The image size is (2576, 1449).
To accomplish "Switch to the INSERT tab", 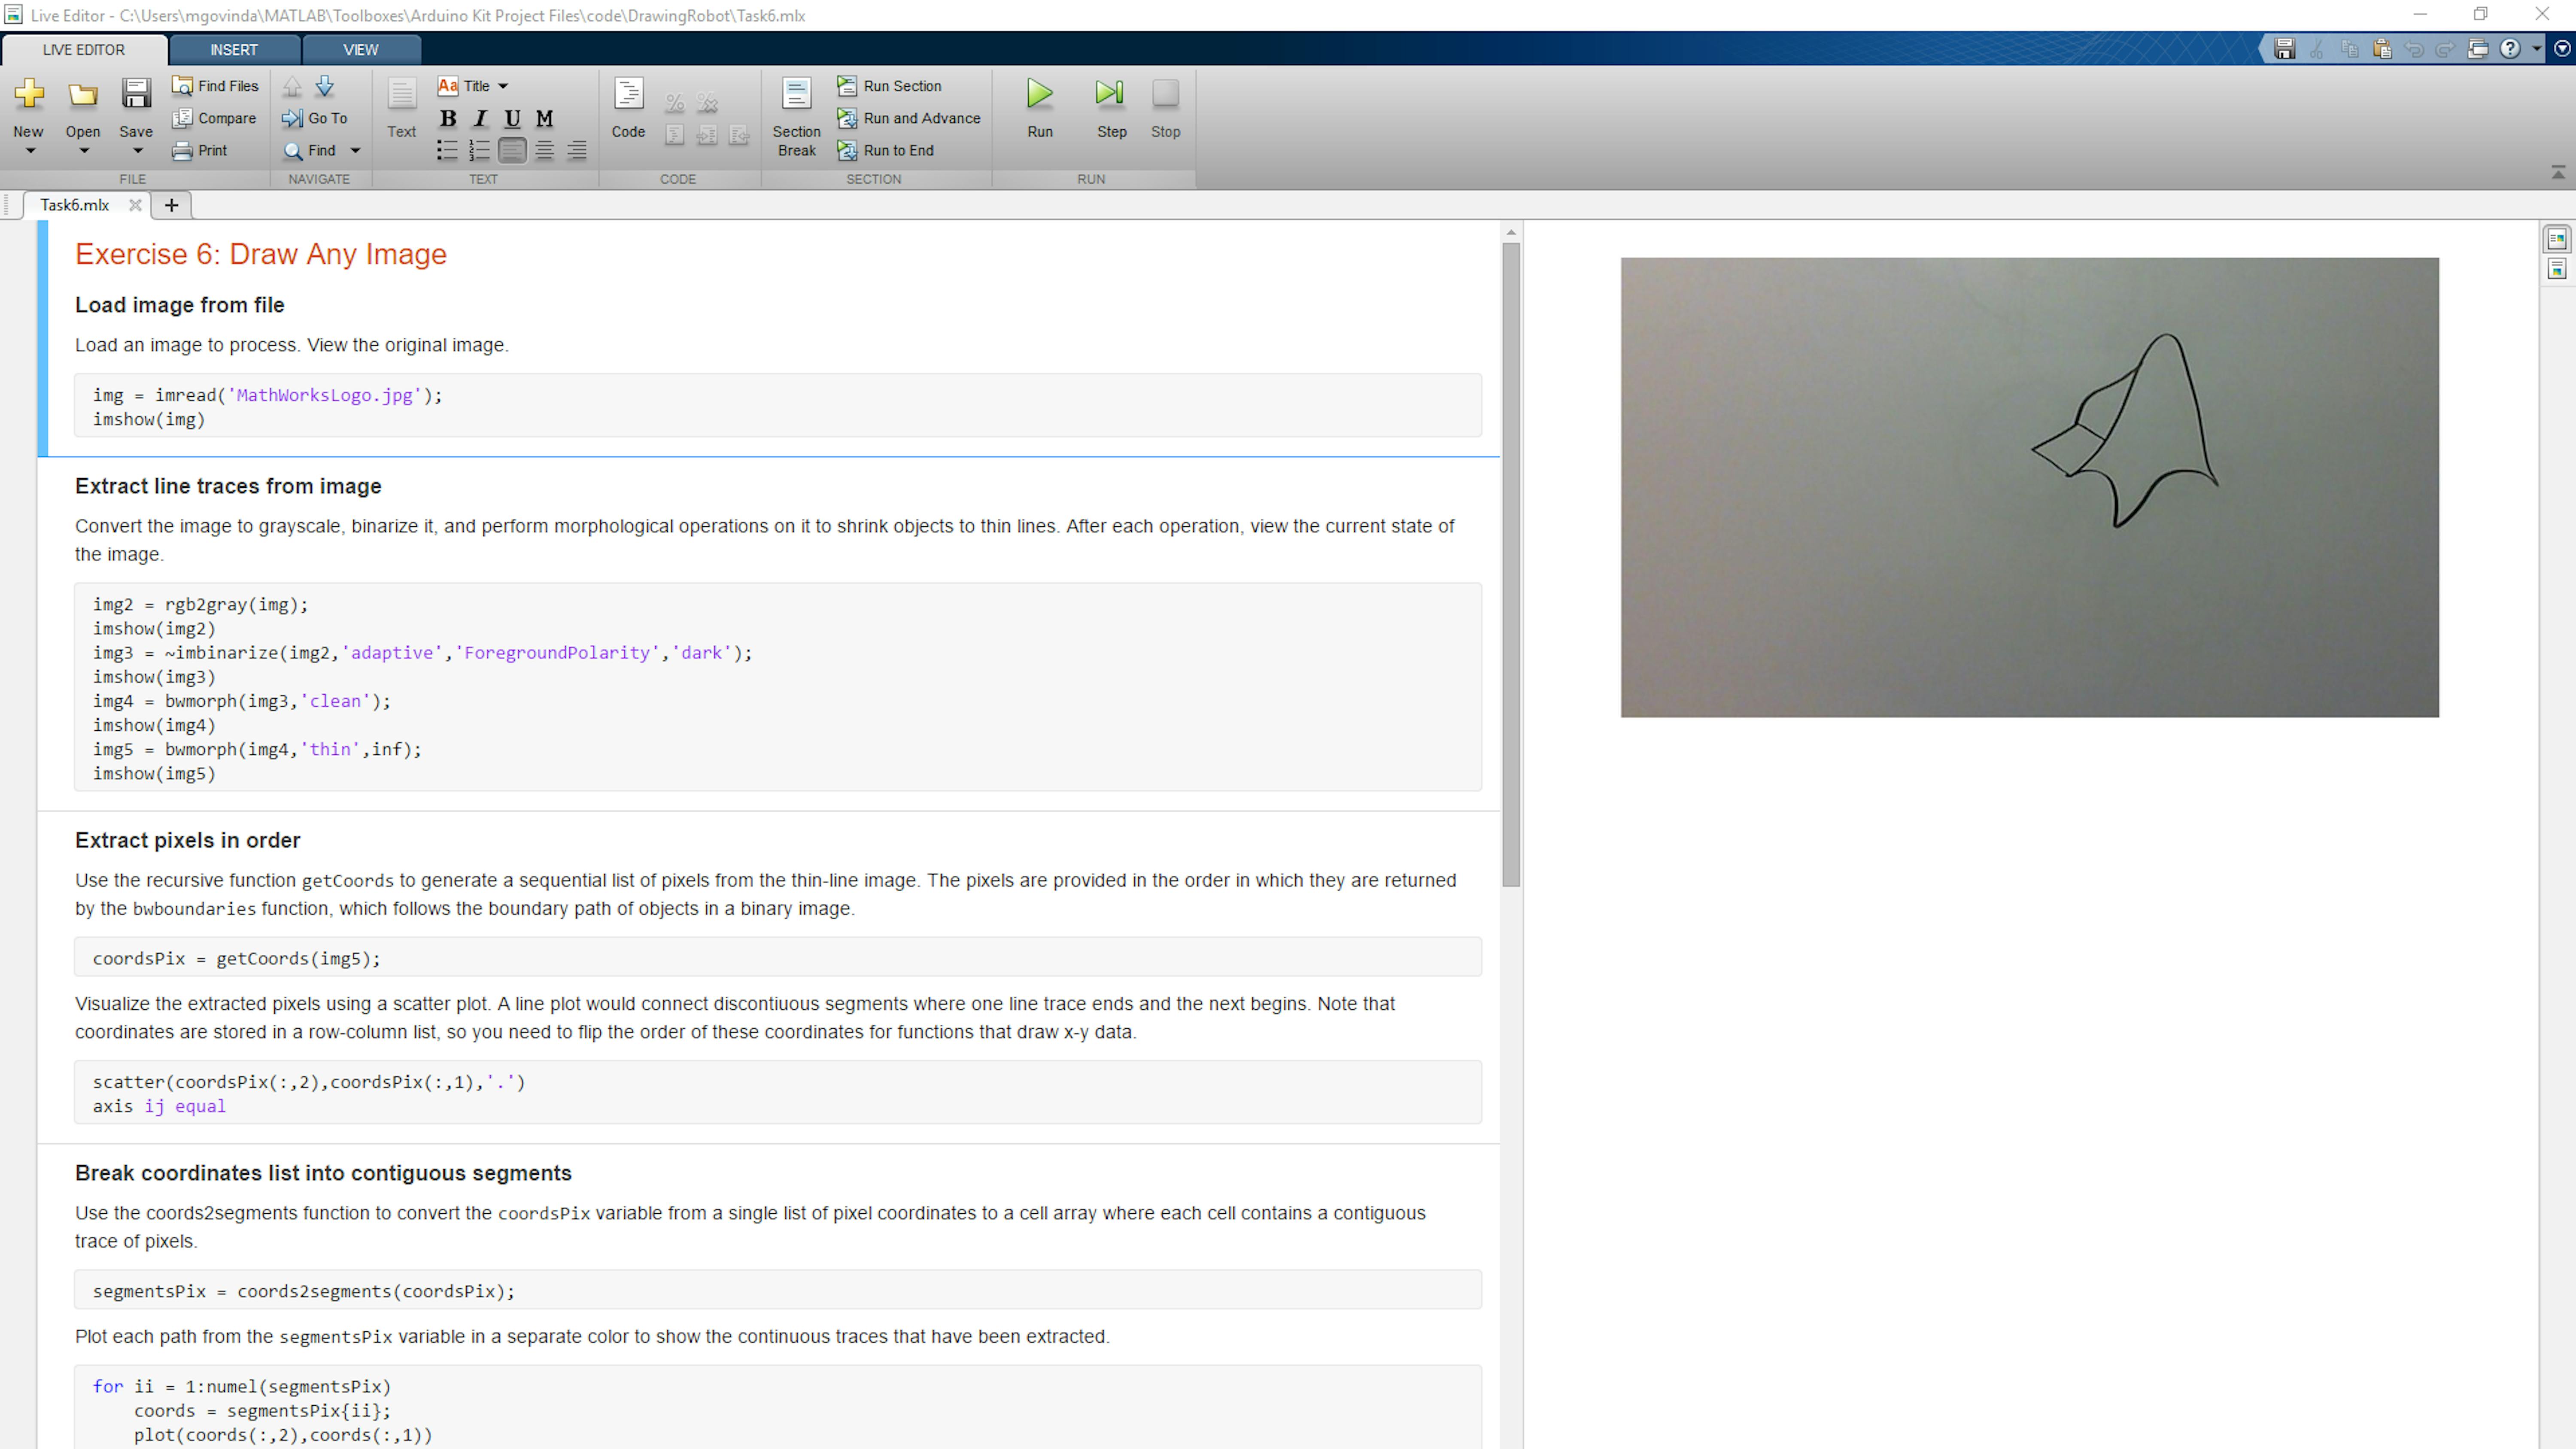I will pos(234,50).
